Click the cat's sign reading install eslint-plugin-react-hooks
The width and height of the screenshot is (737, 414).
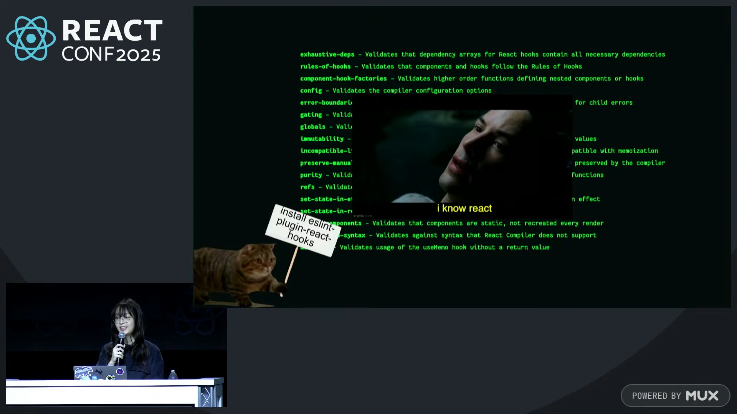pos(303,230)
